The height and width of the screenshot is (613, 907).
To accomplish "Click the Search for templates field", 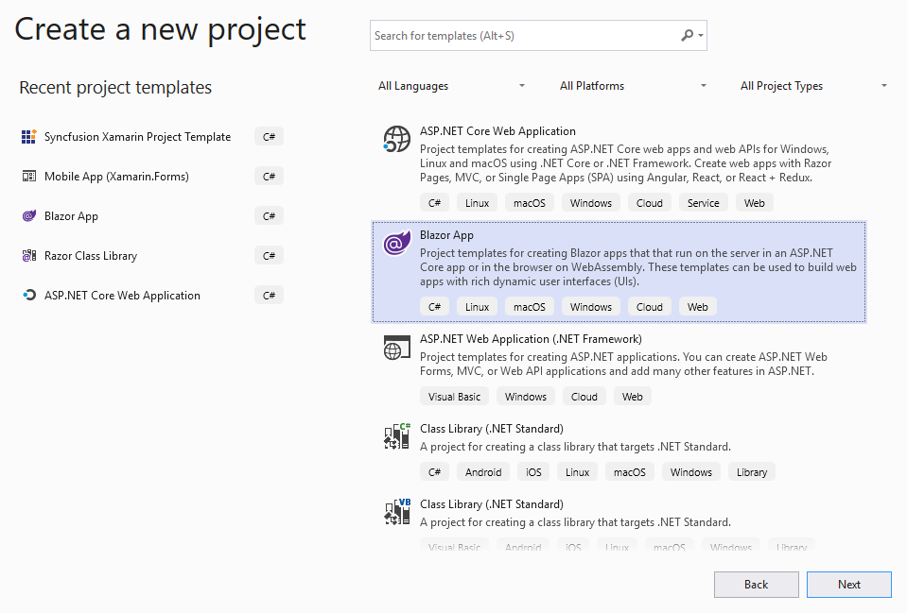I will point(525,36).
